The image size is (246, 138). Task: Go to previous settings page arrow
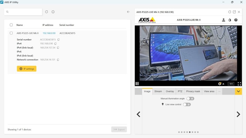tap(138, 114)
